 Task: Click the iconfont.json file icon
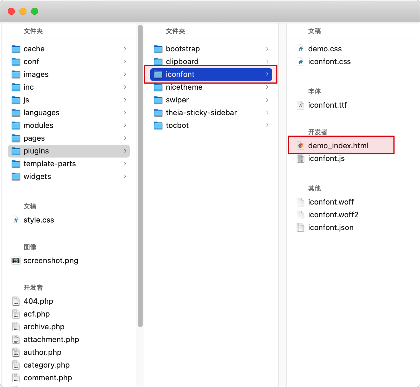click(x=301, y=227)
